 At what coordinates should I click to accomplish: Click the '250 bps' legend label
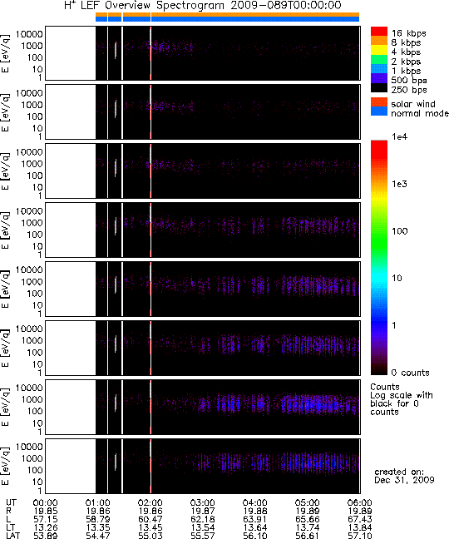(409, 90)
